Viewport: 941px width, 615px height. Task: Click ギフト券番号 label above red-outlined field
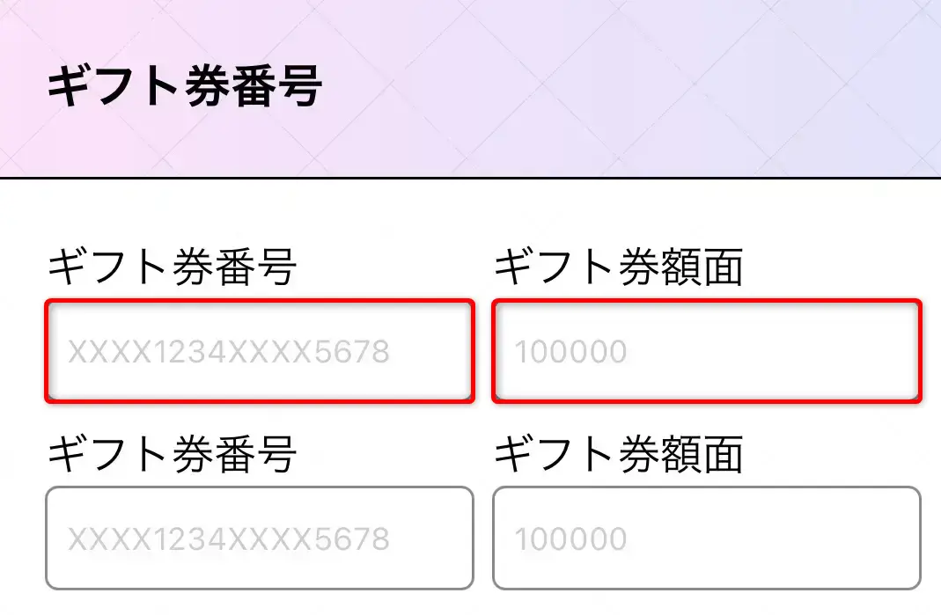[x=173, y=267]
